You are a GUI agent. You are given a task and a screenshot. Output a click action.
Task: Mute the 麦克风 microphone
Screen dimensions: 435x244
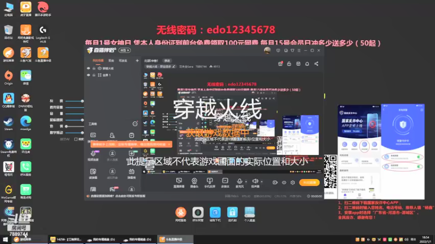[239, 183]
